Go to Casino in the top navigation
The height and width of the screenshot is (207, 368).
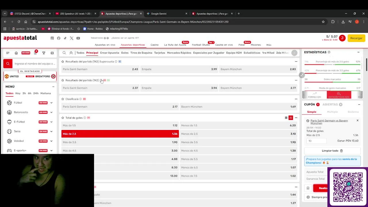(x=154, y=45)
